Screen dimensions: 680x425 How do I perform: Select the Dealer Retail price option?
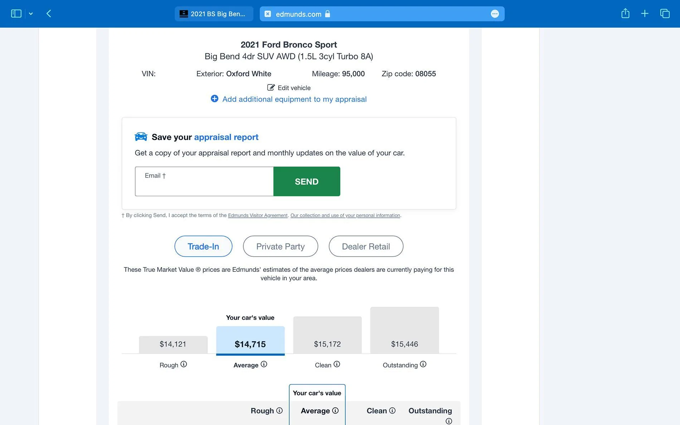coord(366,246)
